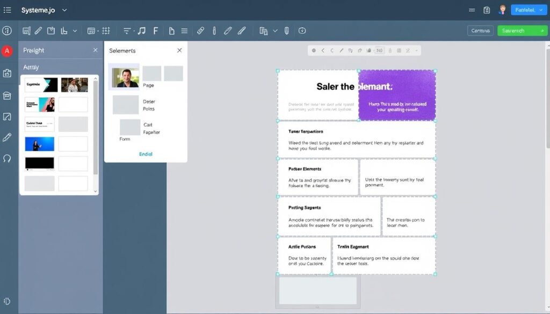Screen dimensions: 550x314
Task: Click the clipboard icon in the top bar
Action: point(486,10)
